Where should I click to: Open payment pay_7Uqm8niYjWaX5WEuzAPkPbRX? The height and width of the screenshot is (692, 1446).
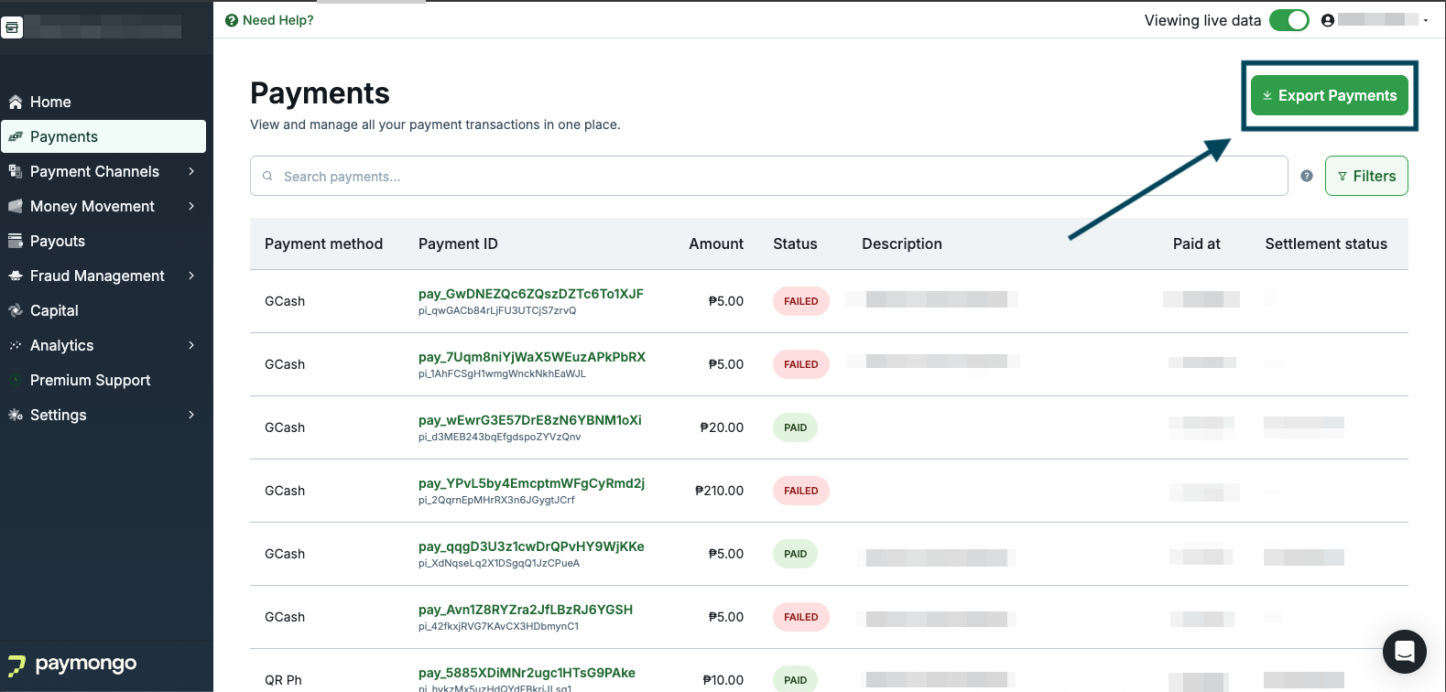532,357
